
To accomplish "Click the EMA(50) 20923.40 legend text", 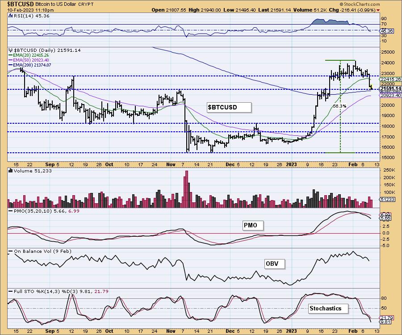I will pyautogui.click(x=31, y=60).
